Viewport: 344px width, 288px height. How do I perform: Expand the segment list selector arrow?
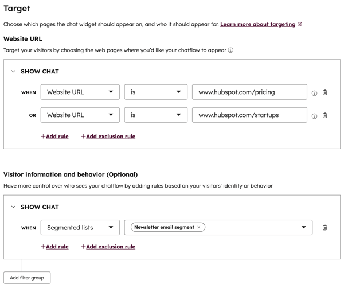pyautogui.click(x=304, y=228)
